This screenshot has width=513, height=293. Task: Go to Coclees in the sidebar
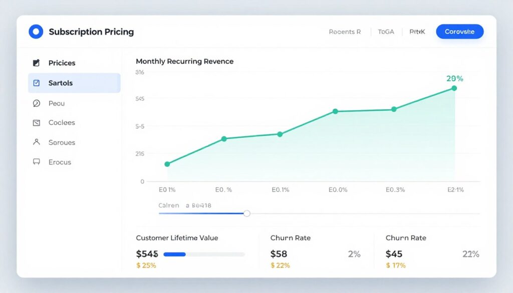(74, 123)
